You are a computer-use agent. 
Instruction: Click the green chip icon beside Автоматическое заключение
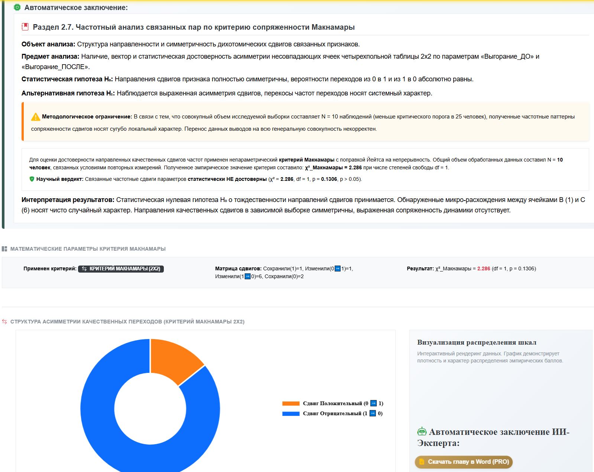pos(17,7)
